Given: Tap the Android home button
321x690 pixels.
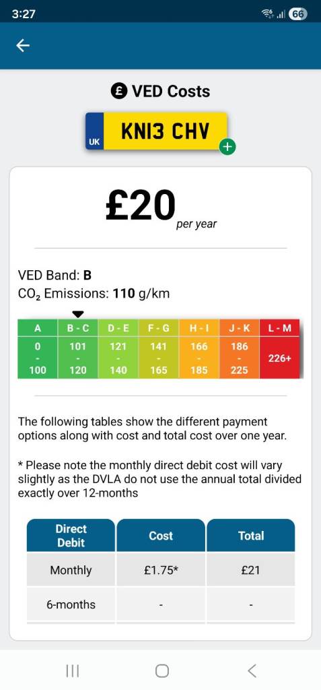Looking at the screenshot, I should click(x=162, y=670).
